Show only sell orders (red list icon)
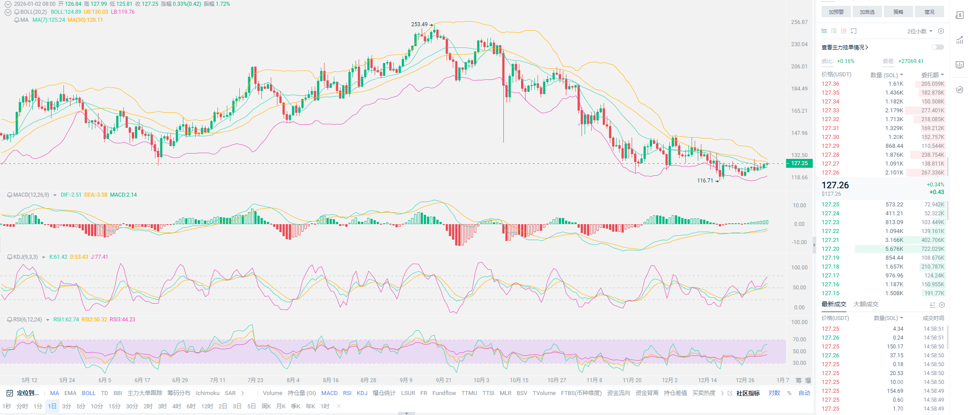 pos(844,31)
